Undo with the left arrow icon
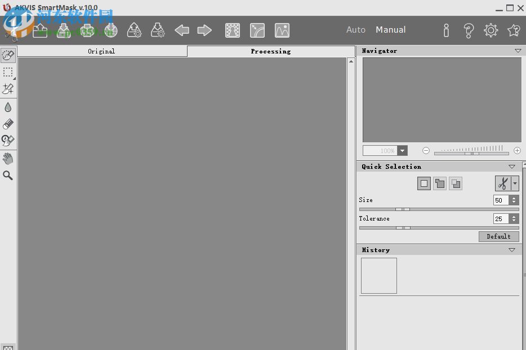Image resolution: width=526 pixels, height=350 pixels. [x=182, y=30]
